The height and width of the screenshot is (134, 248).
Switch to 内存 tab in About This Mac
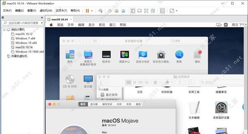click(119, 104)
